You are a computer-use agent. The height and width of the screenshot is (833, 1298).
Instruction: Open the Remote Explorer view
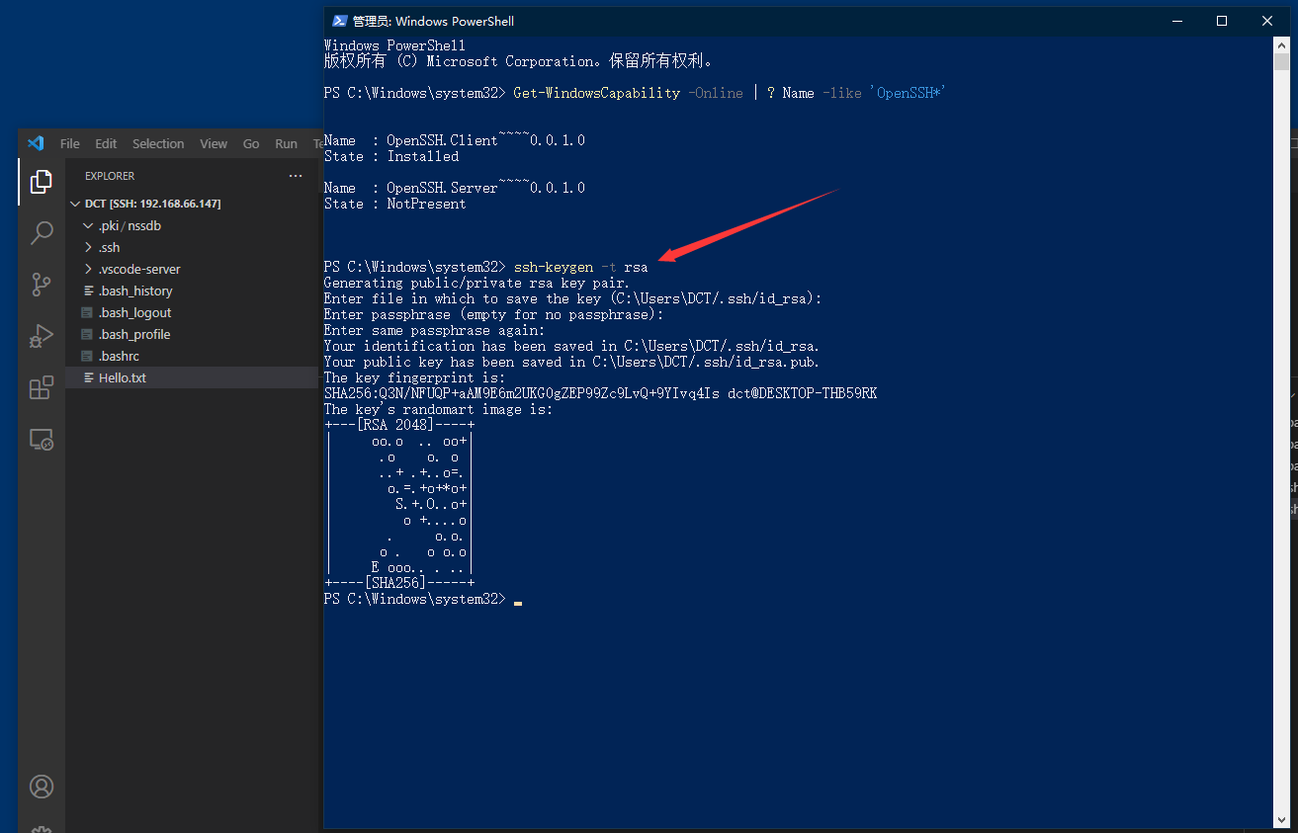(x=41, y=439)
